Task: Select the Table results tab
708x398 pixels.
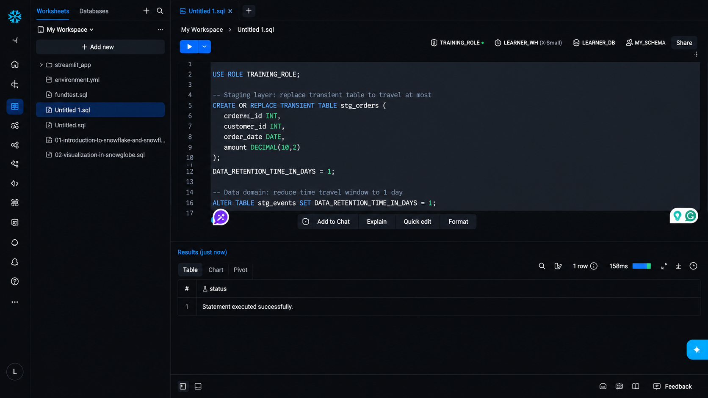Action: [190, 270]
